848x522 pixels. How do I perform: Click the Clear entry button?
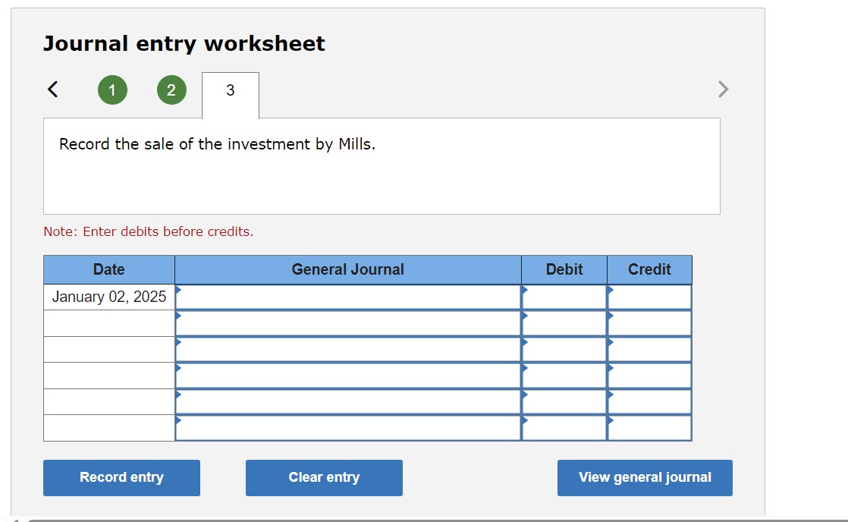coord(324,477)
